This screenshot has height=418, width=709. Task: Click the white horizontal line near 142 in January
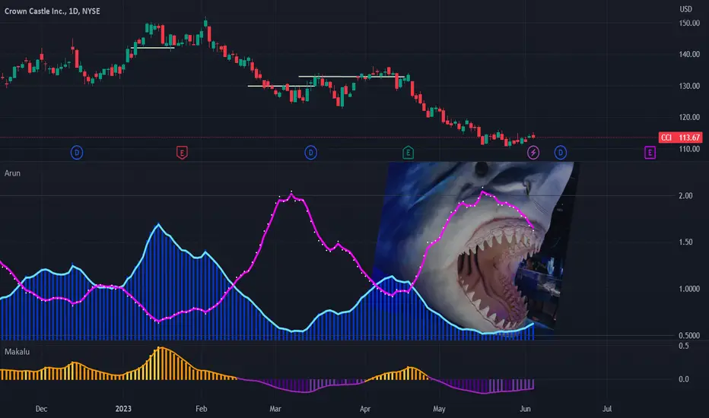click(x=152, y=47)
